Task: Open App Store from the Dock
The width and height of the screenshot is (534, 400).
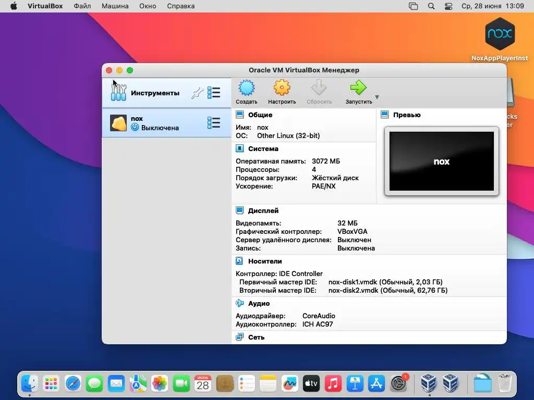Action: tap(377, 384)
